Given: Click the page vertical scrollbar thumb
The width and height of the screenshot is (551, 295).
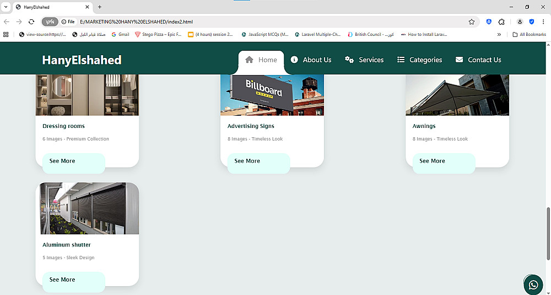Looking at the screenshot, I should click(548, 234).
